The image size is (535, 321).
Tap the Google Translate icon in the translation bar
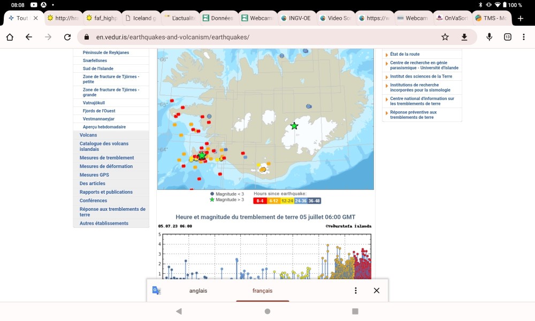pos(156,290)
